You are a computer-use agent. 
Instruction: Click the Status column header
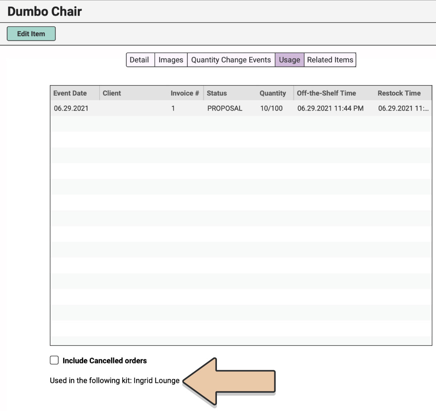[217, 93]
